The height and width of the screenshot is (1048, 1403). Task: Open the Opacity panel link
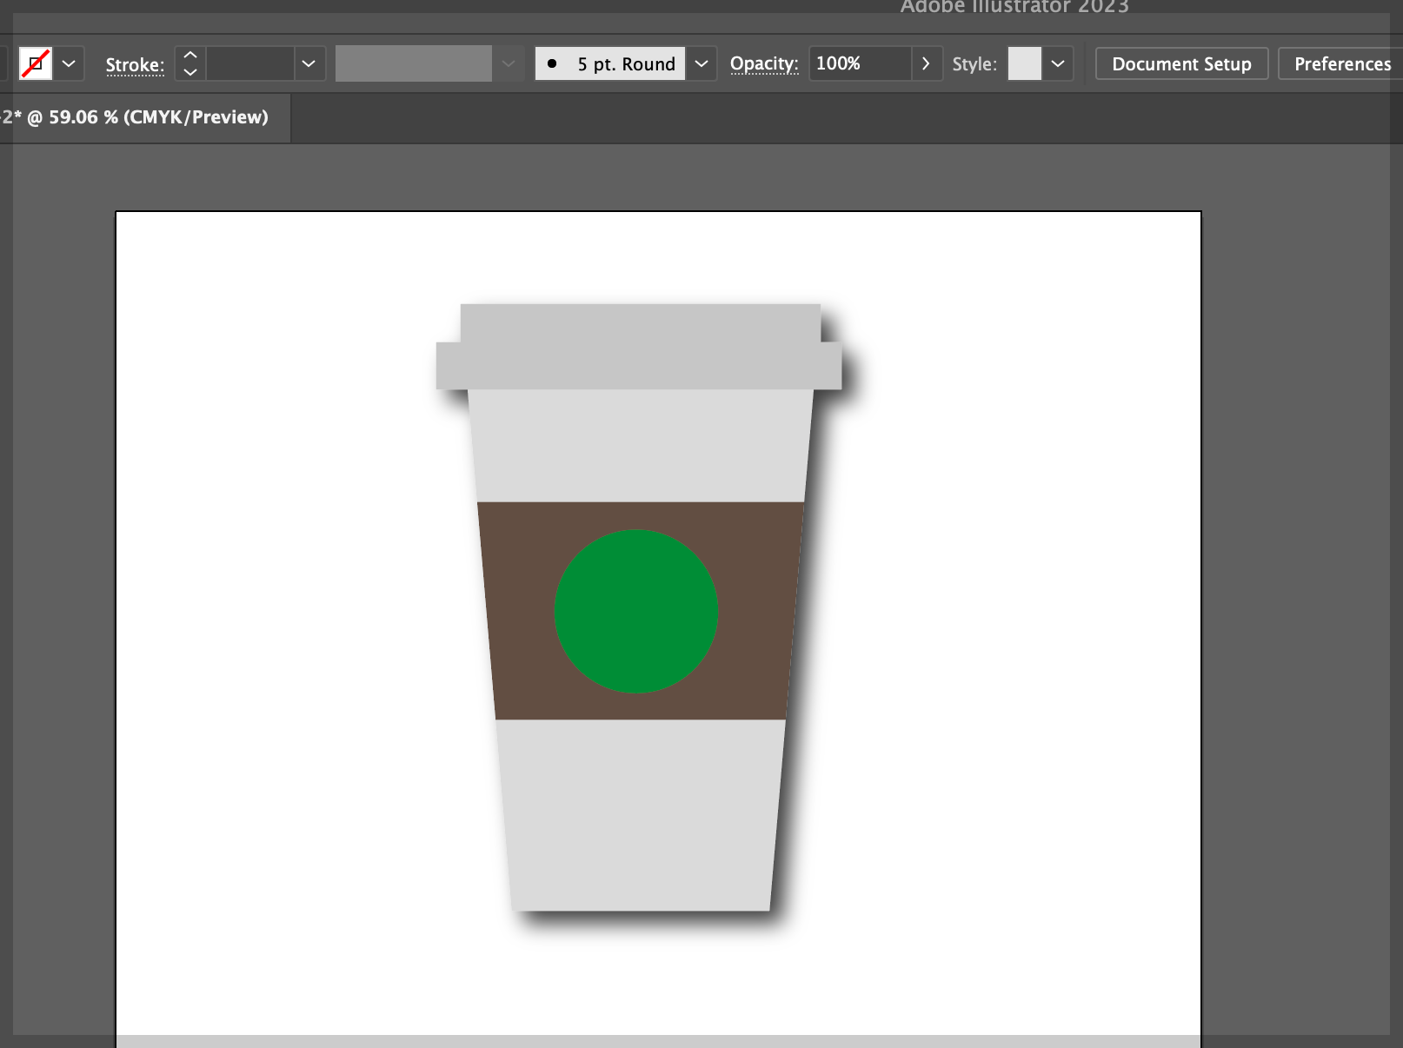764,63
